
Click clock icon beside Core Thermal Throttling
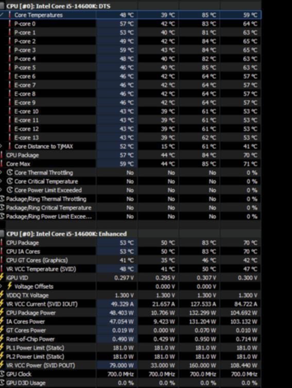pos(9,173)
